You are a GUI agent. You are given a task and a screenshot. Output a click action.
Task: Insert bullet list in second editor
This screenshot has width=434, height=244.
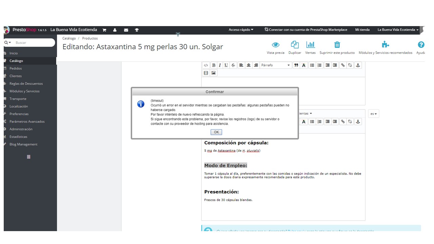click(312, 122)
